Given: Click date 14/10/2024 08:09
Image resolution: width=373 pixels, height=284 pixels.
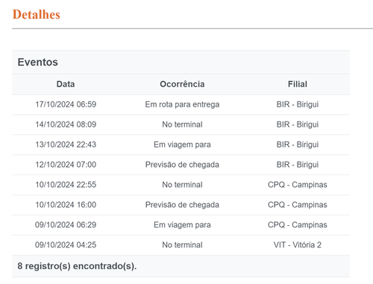Looking at the screenshot, I should pyautogui.click(x=66, y=124).
